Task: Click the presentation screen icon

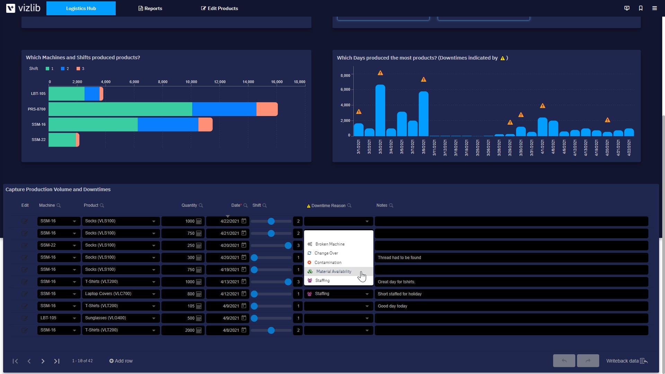Action: point(627,8)
